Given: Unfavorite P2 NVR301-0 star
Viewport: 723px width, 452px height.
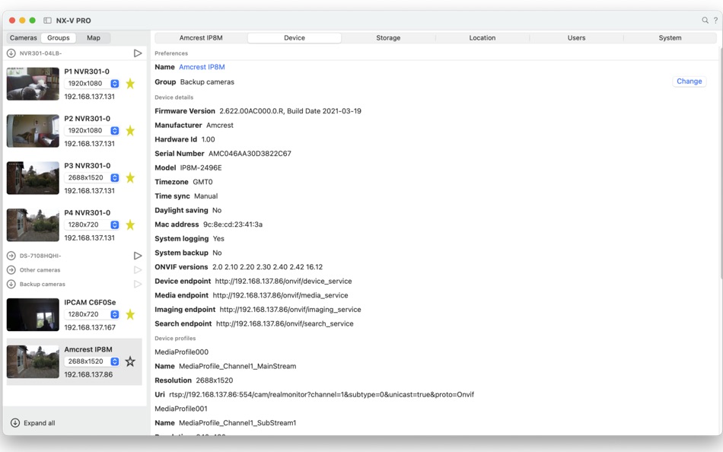Looking at the screenshot, I should 130,131.
